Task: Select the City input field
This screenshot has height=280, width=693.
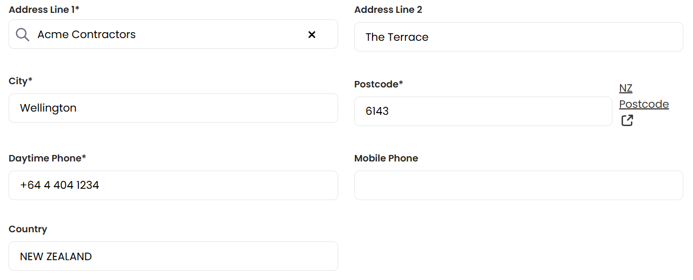Action: pos(173,108)
